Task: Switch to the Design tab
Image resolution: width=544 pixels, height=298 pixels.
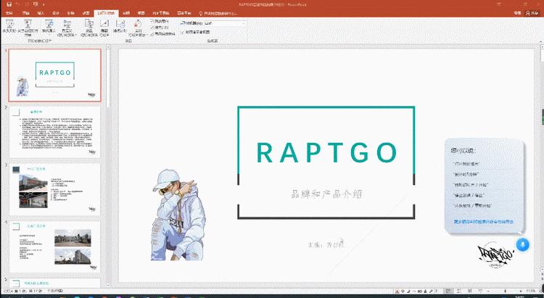Action: point(56,13)
